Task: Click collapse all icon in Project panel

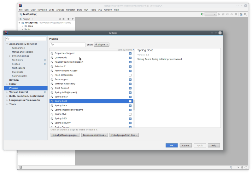Action: coord(63,19)
